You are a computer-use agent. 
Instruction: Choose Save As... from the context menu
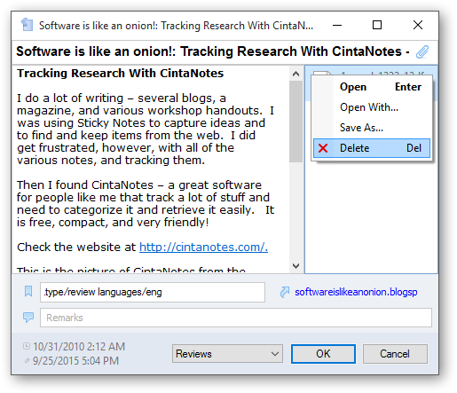tap(372, 128)
